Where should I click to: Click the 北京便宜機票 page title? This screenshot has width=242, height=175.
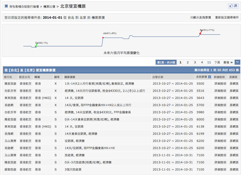click(x=73, y=6)
